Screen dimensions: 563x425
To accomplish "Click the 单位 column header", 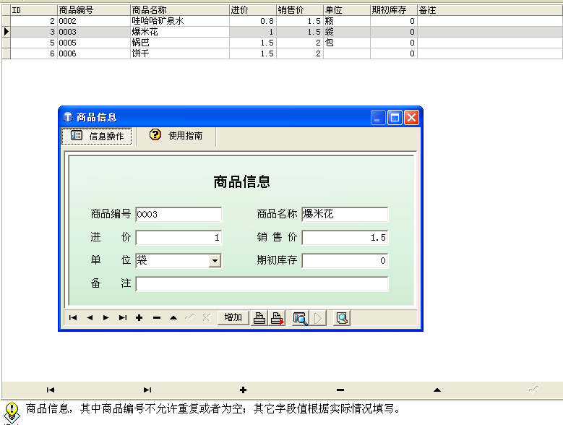I will [x=347, y=10].
